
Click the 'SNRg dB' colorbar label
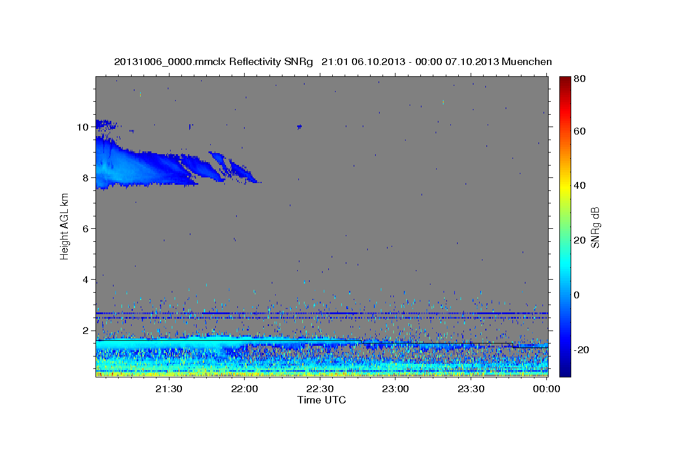point(595,227)
